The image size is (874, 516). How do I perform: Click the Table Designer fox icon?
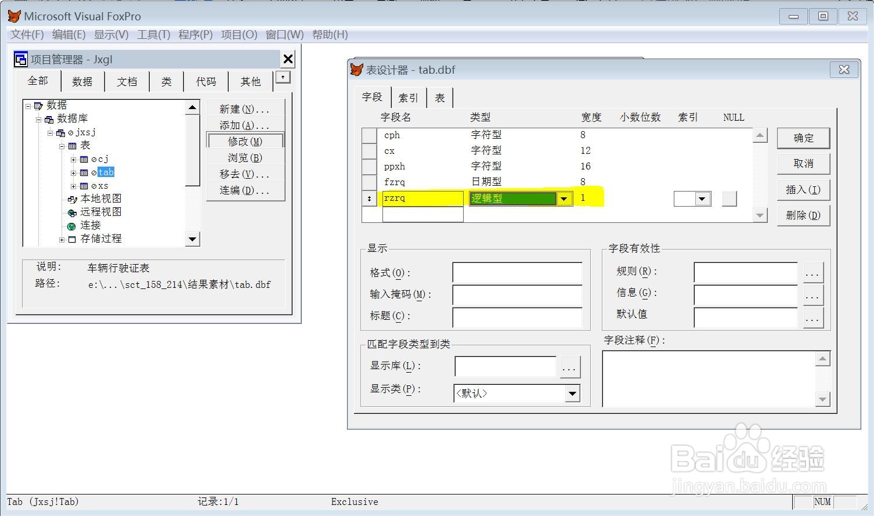(x=357, y=70)
